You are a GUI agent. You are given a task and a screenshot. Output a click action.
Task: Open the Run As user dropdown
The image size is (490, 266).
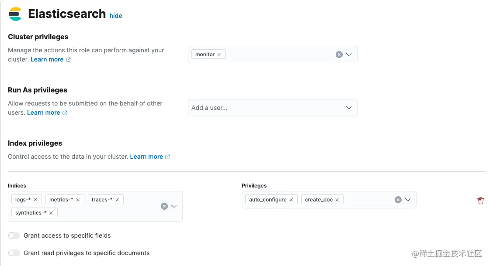[x=349, y=108]
